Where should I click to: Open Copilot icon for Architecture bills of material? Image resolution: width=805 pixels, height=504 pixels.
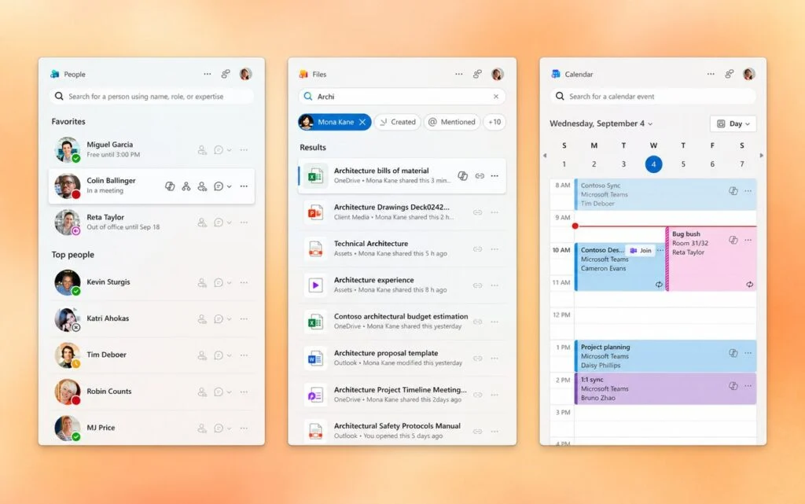tap(462, 176)
